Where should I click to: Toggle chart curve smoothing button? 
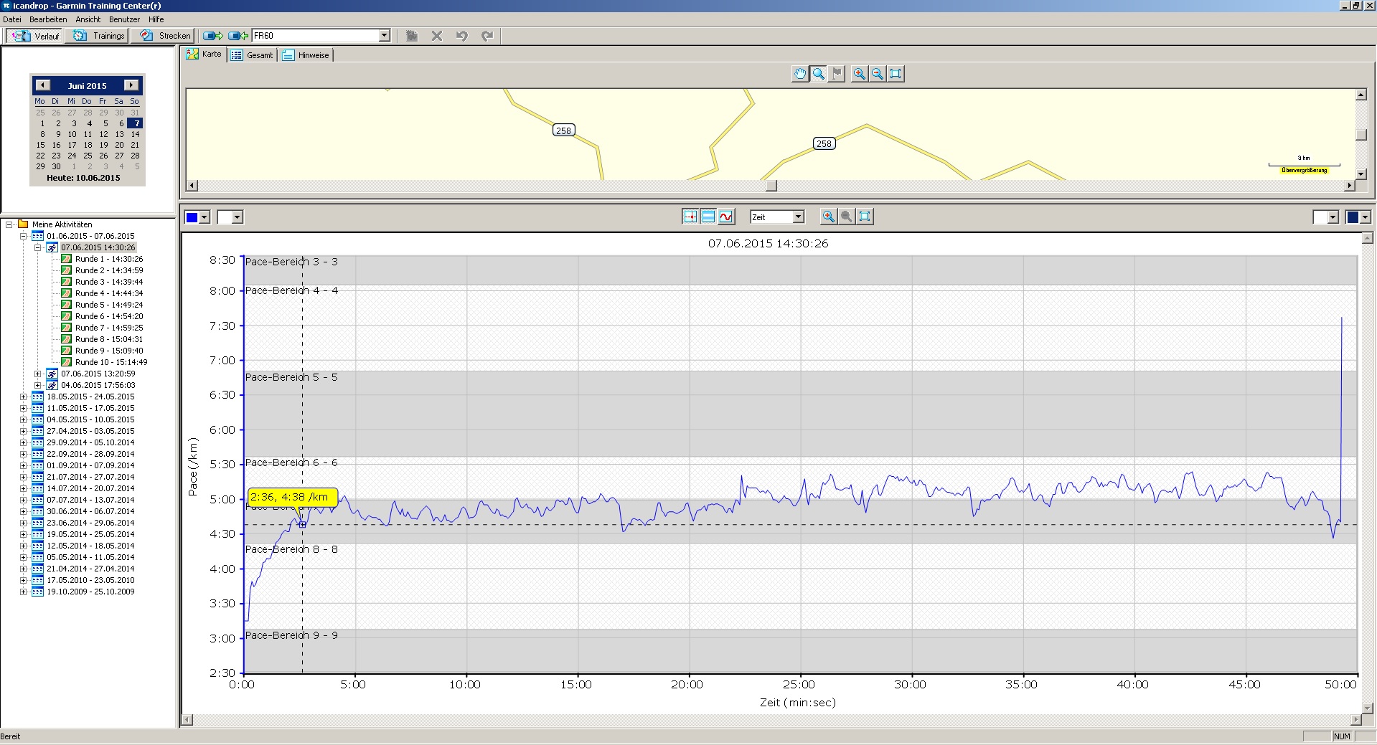pyautogui.click(x=726, y=217)
